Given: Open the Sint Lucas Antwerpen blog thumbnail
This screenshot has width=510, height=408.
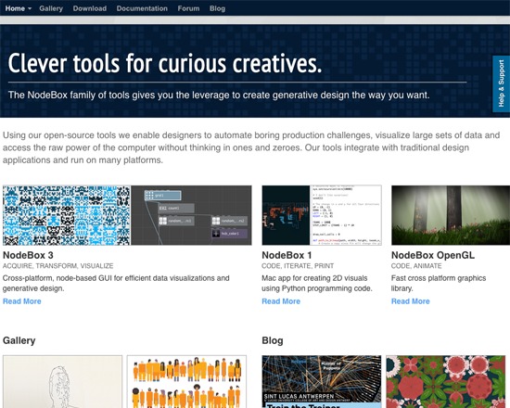Looking at the screenshot, I should 322,382.
